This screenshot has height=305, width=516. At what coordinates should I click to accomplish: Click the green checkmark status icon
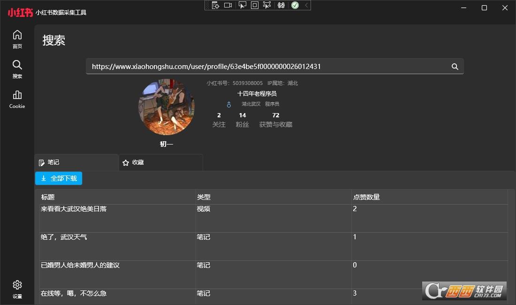(295, 5)
